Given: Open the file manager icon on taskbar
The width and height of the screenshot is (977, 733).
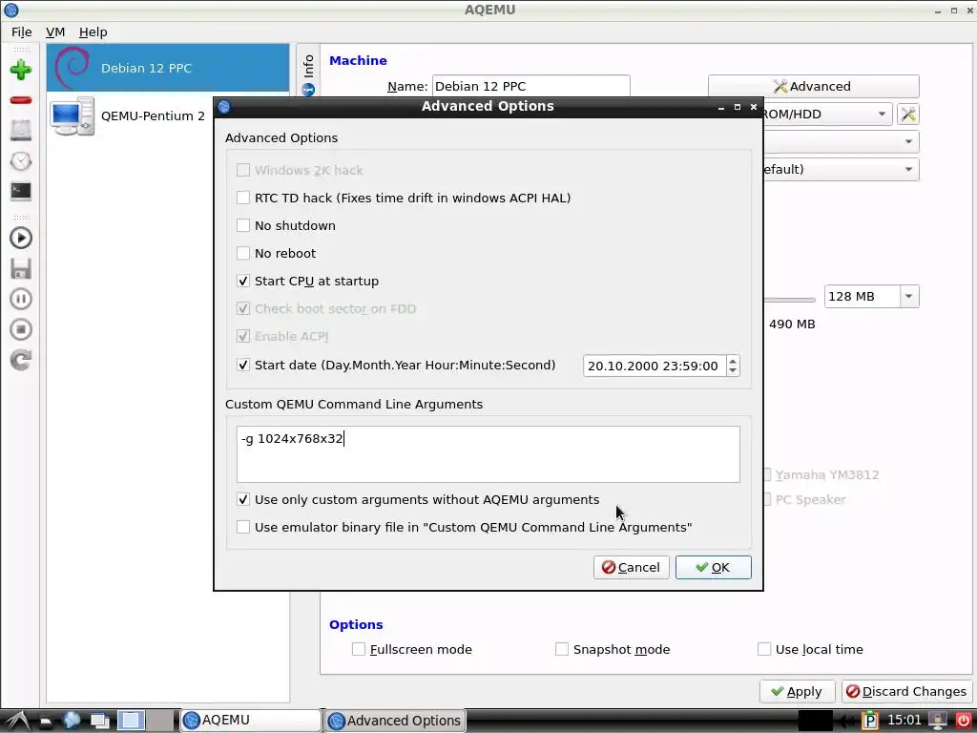Looking at the screenshot, I should [46, 722].
